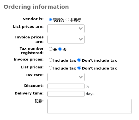Focus the Discount percentage field
Screen dimensions: 139x120
66,86
